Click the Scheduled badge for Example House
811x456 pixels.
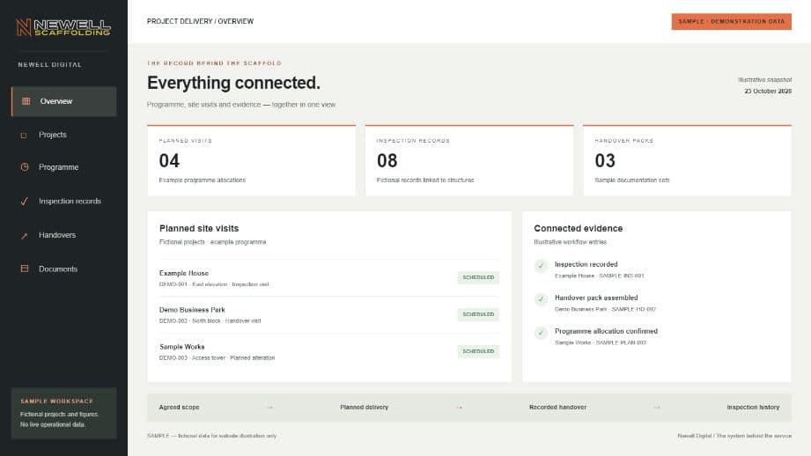(x=478, y=277)
